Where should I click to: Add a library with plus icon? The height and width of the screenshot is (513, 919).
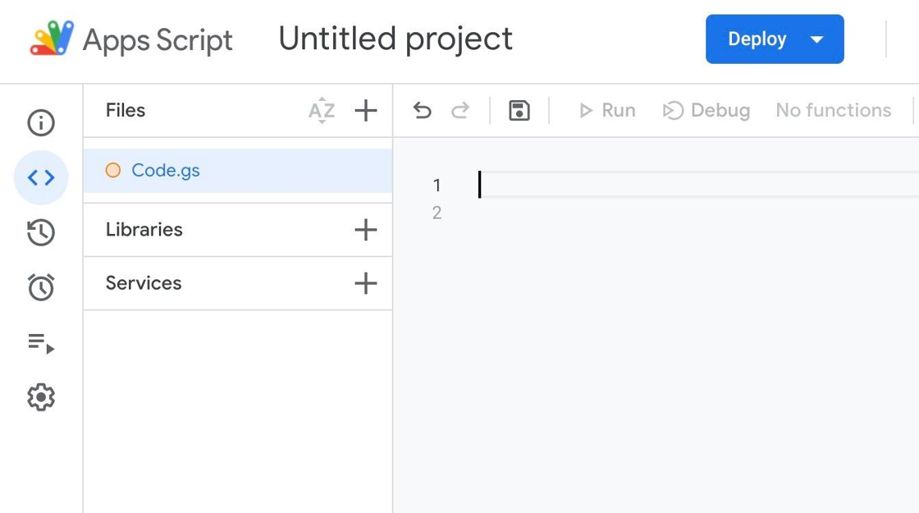(365, 230)
